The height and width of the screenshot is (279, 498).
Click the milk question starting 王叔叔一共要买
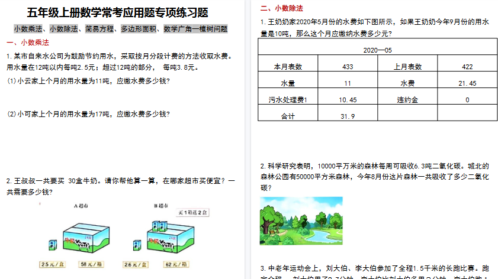coord(120,186)
